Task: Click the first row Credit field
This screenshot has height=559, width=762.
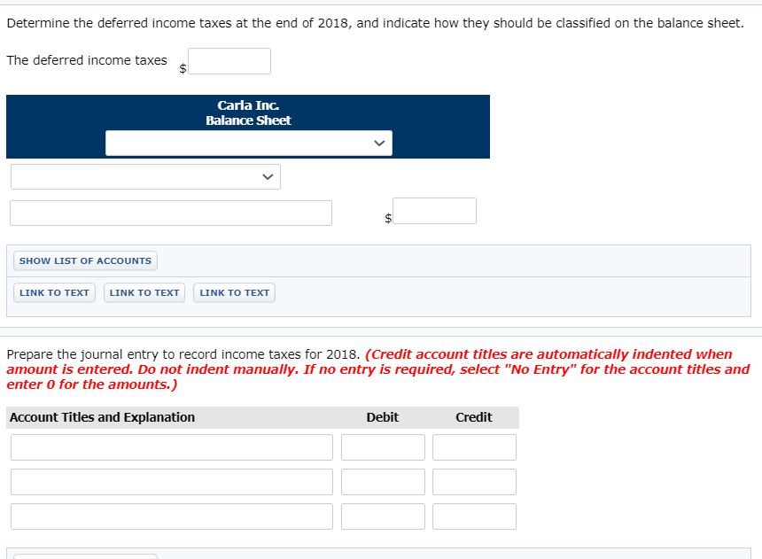Action: pyautogui.click(x=474, y=447)
